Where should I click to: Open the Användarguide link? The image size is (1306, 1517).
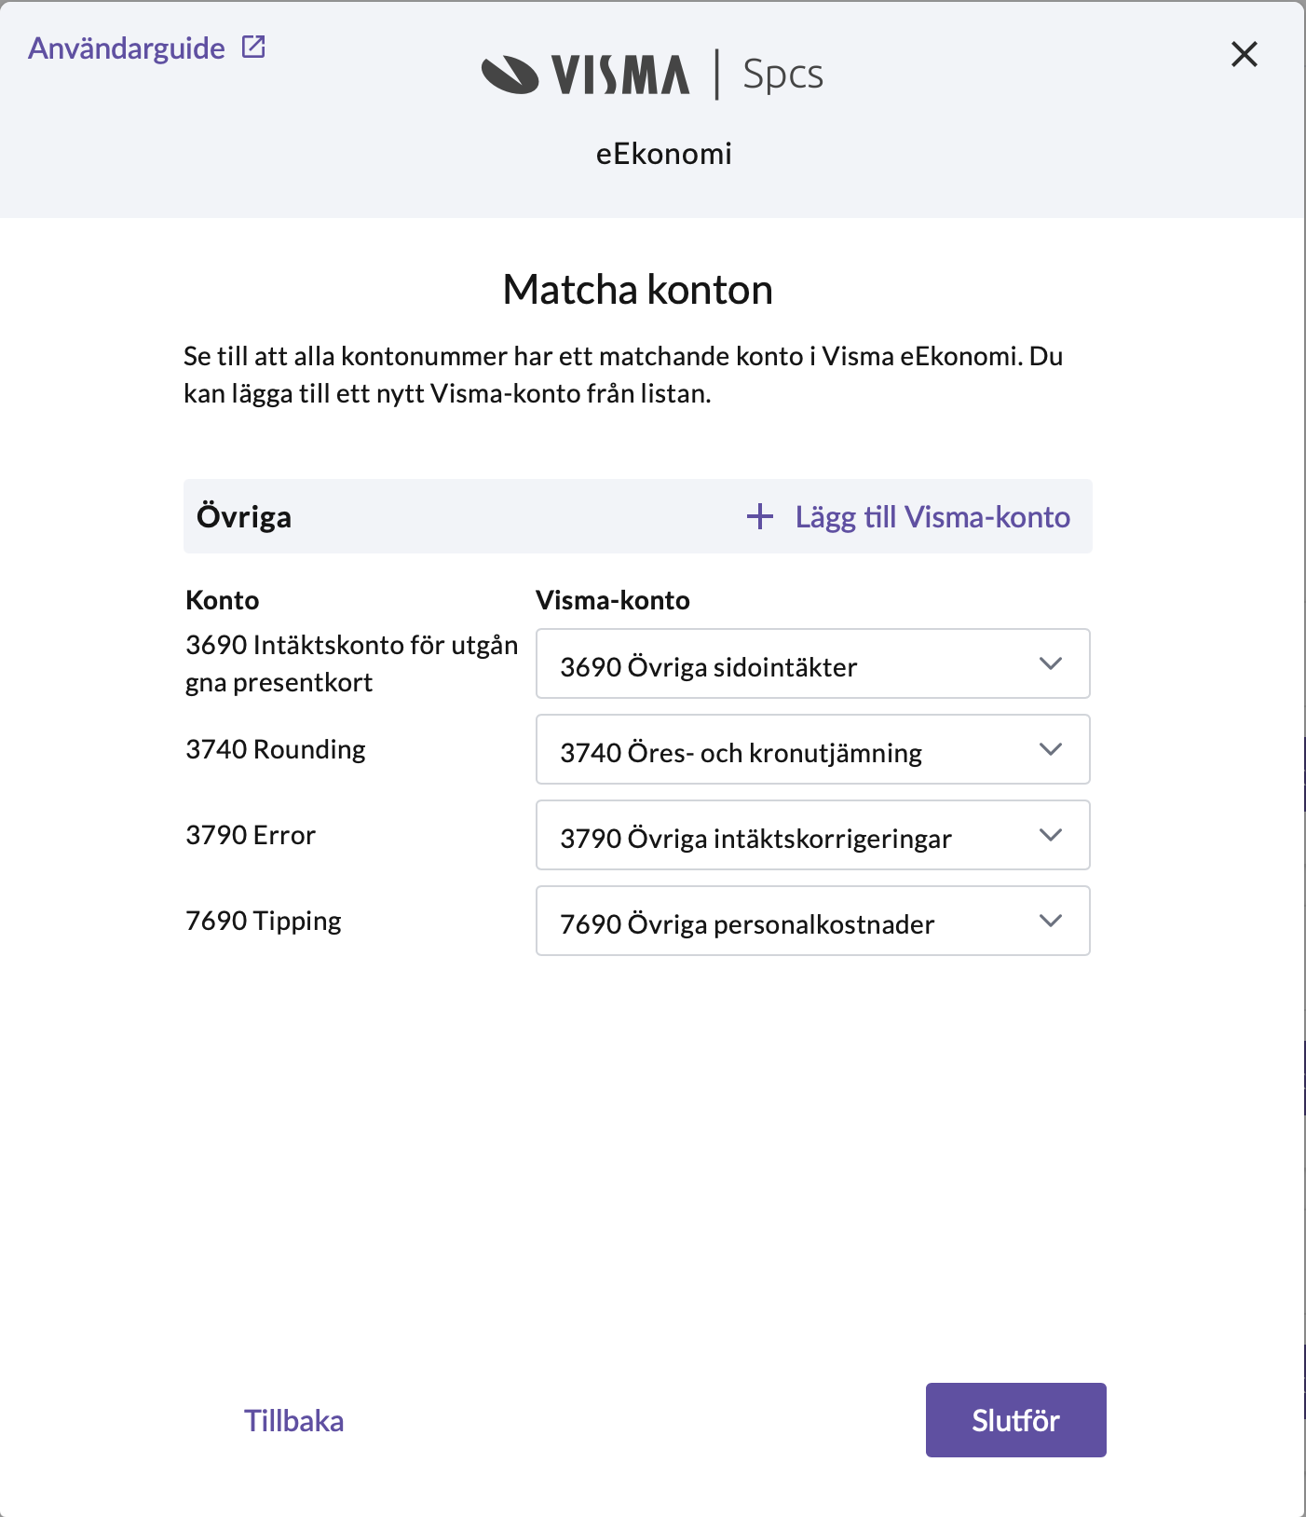click(x=127, y=48)
